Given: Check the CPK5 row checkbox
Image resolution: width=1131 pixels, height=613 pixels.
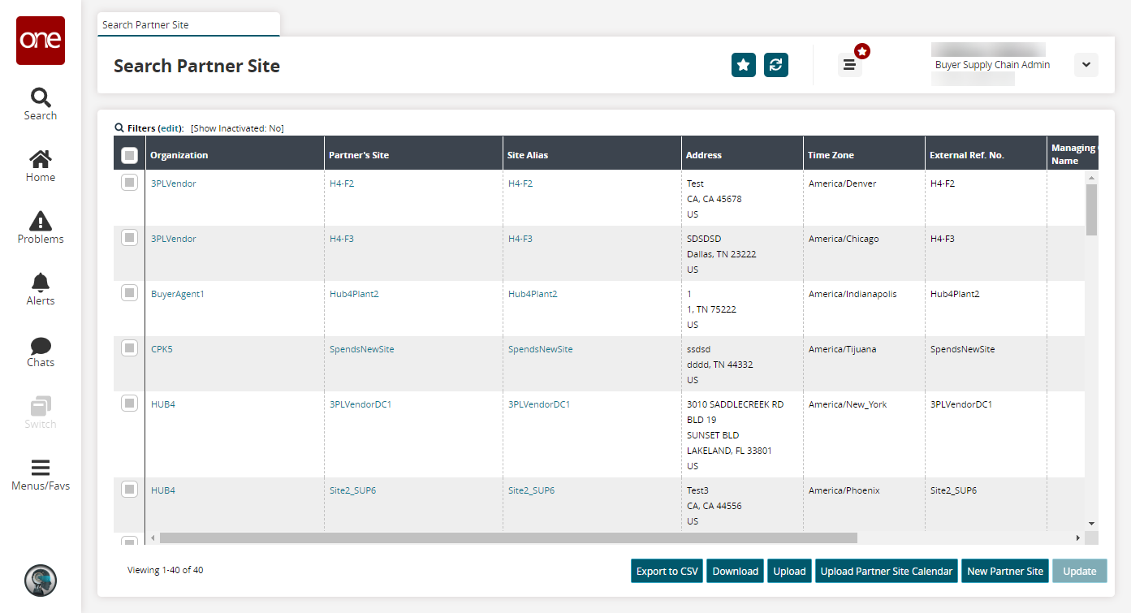Looking at the screenshot, I should click(129, 348).
